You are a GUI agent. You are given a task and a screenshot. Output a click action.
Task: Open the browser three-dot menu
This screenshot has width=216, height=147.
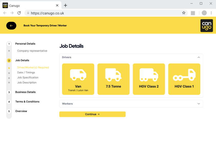[x=211, y=13]
